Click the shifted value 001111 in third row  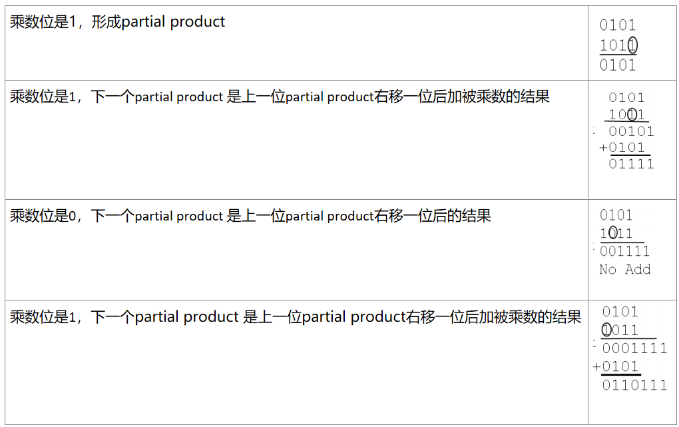625,251
